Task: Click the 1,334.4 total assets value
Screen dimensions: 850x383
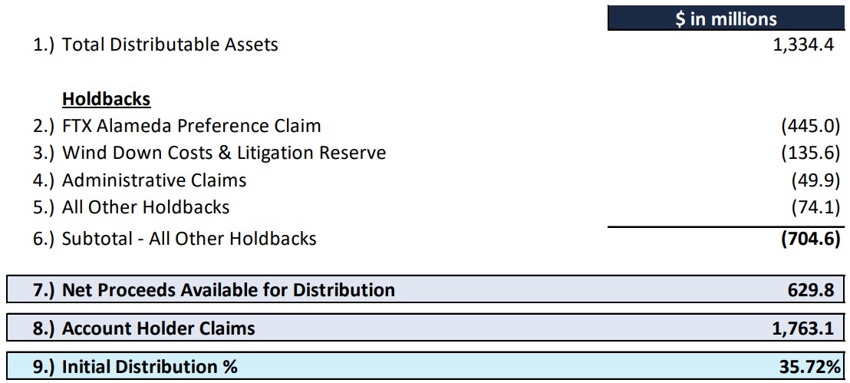Action: [x=803, y=45]
